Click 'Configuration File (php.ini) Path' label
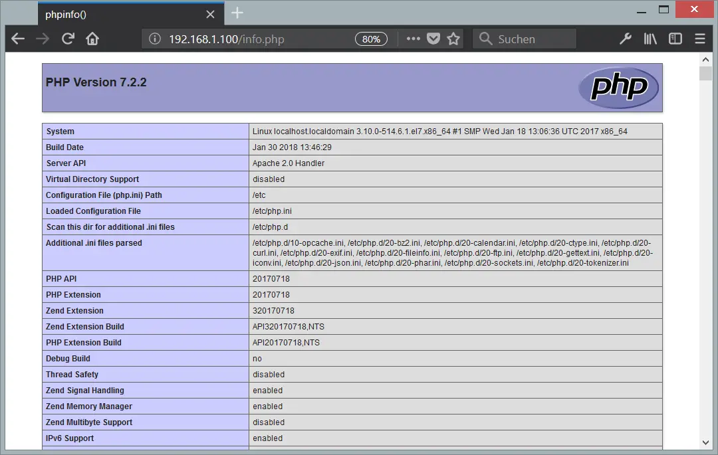Screen dimensions: 718x455 pyautogui.click(x=104, y=195)
